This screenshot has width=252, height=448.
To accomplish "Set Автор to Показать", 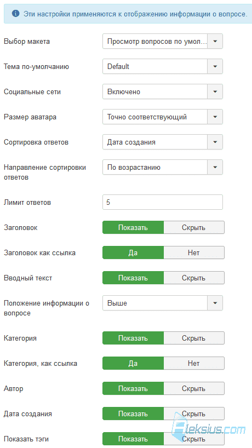I will click(x=133, y=388).
